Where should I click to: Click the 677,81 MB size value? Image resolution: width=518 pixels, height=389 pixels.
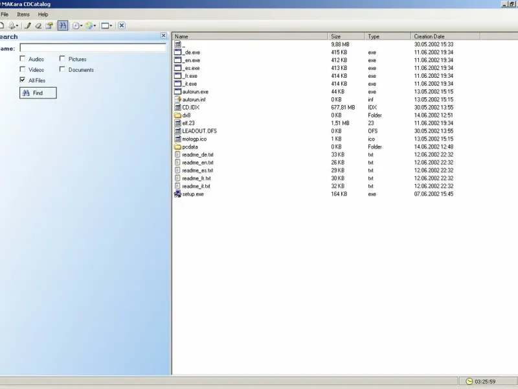click(343, 108)
